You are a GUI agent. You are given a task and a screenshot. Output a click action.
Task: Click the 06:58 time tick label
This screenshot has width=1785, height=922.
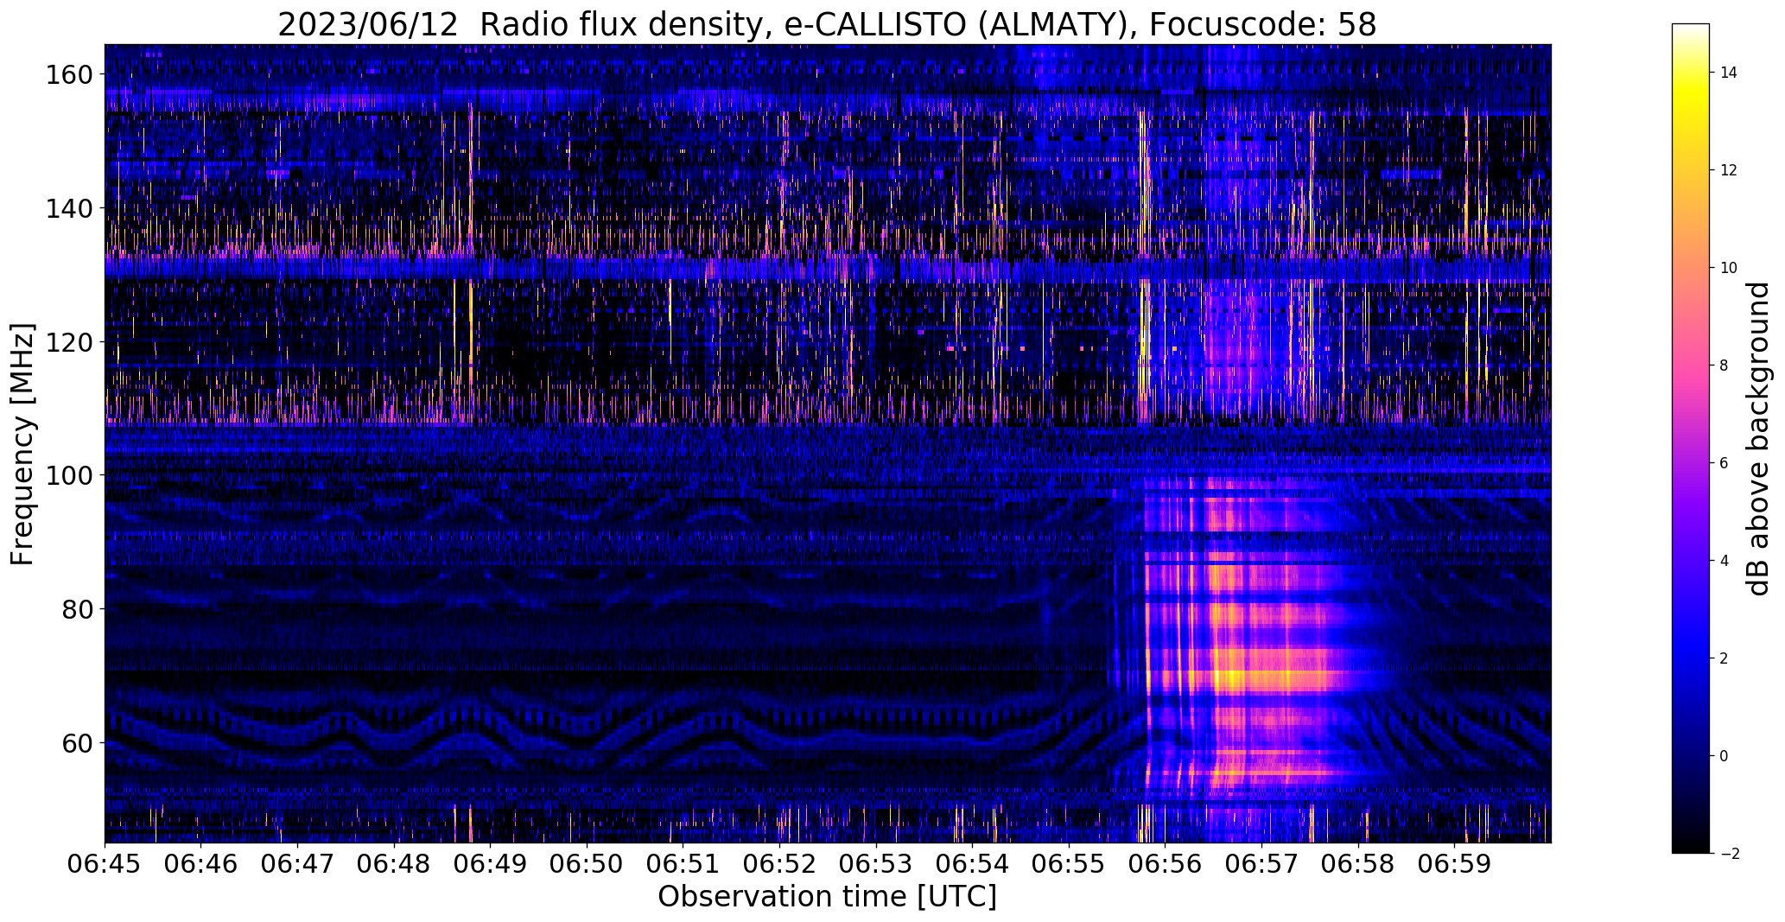1358,863
